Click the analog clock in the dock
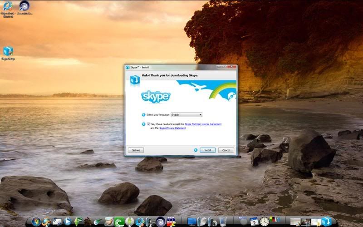Image resolution: width=363 pixels, height=227 pixels. (x=265, y=222)
